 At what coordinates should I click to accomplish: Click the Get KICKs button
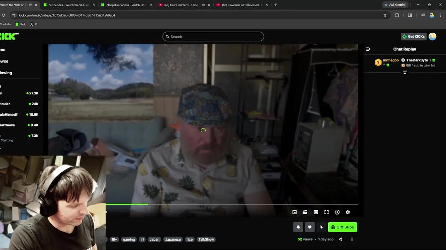pos(414,36)
